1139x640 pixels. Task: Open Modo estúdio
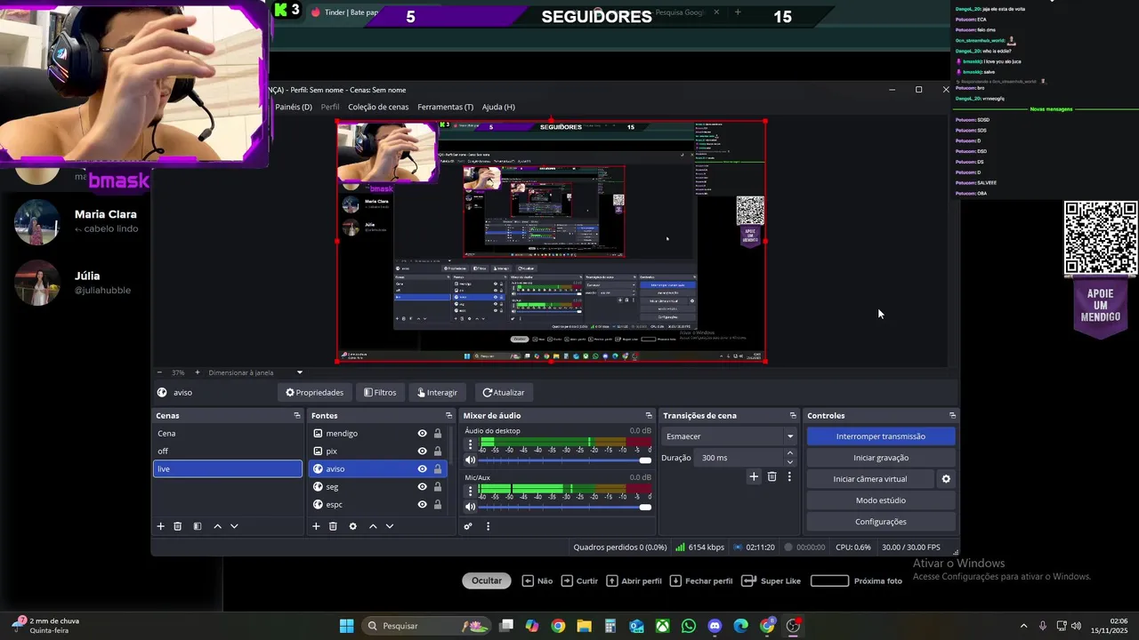881,500
